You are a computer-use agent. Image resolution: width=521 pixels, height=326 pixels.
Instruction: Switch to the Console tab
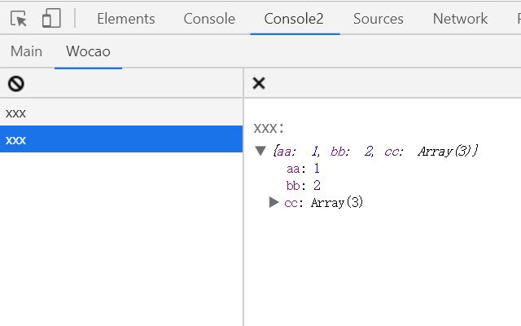209,19
